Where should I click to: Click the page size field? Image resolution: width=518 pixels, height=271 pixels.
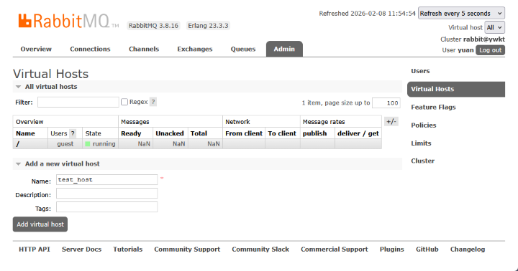[x=386, y=103]
